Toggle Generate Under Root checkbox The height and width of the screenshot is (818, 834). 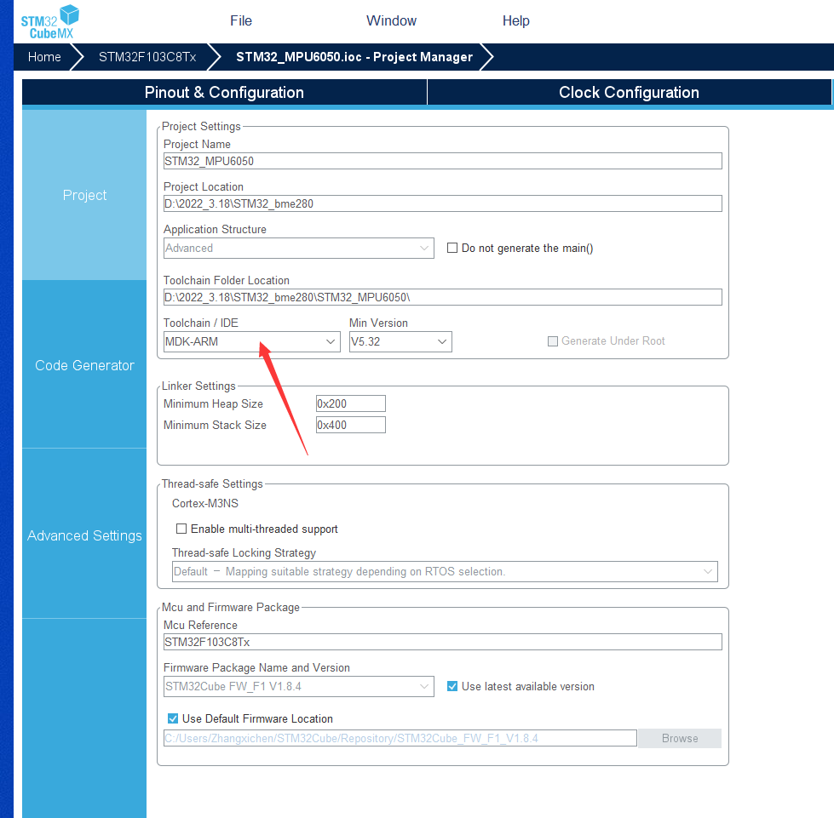click(553, 341)
